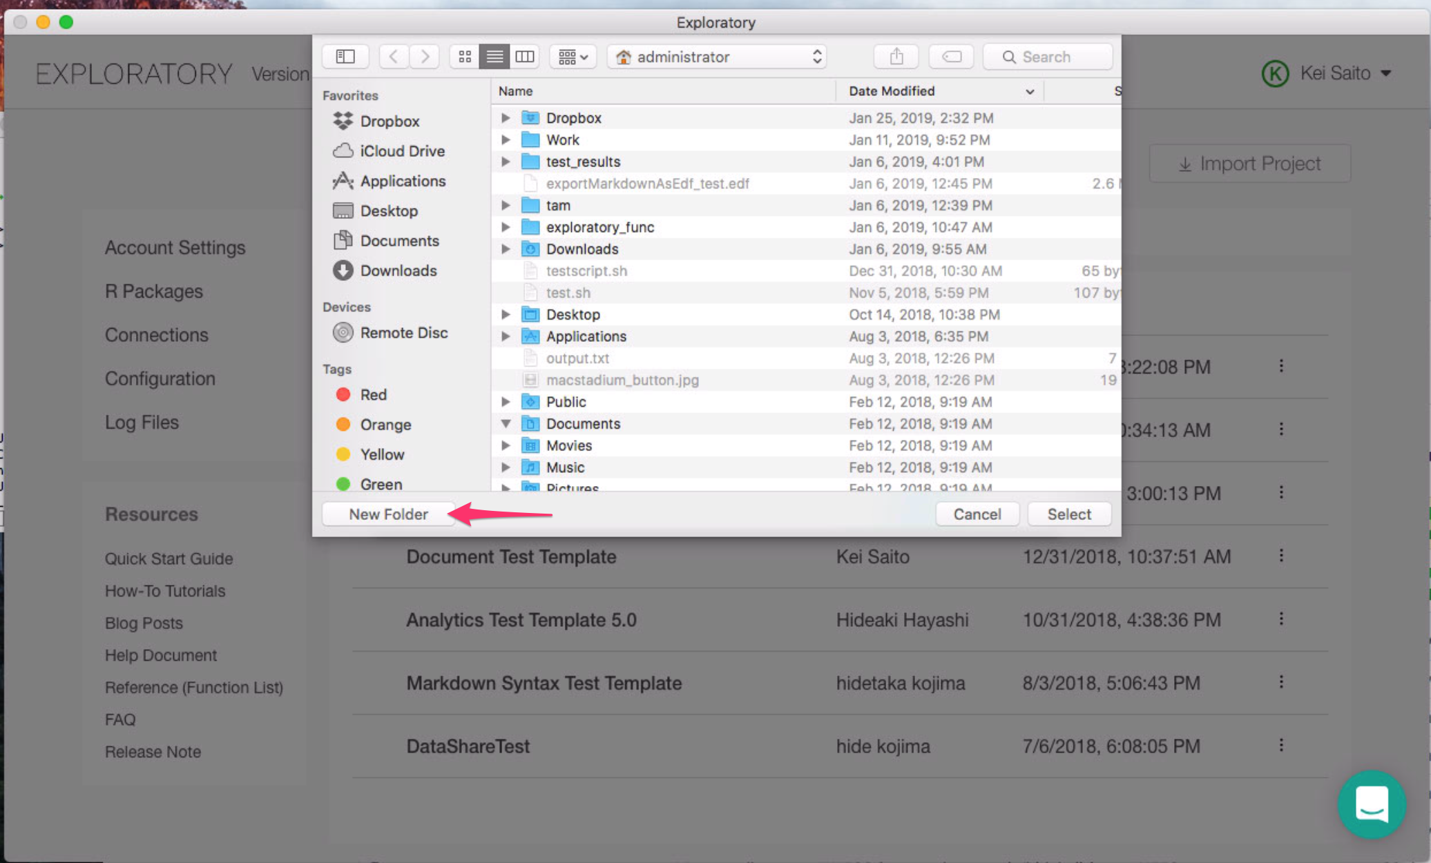Screen dimensions: 1431x863
Task: Expand the Music folder row
Action: tap(506, 467)
